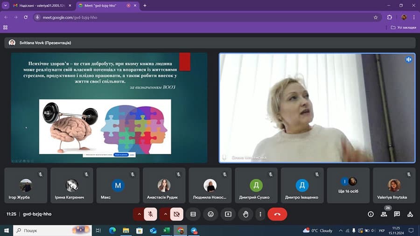Expand video settings arrow beside camera

(x=165, y=214)
